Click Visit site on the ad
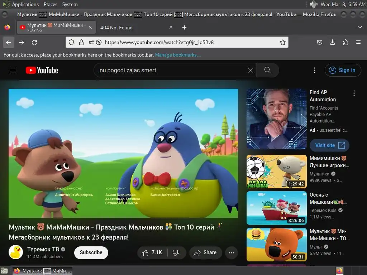Viewport: 367px width, 275px height. tap(330, 145)
